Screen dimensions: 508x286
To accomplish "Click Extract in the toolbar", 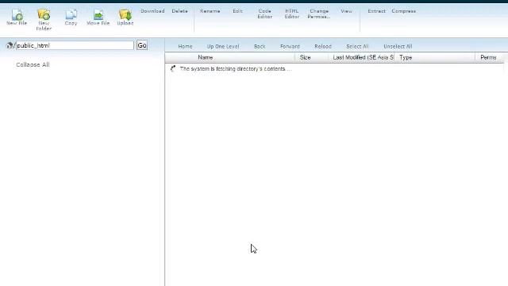I will click(376, 11).
